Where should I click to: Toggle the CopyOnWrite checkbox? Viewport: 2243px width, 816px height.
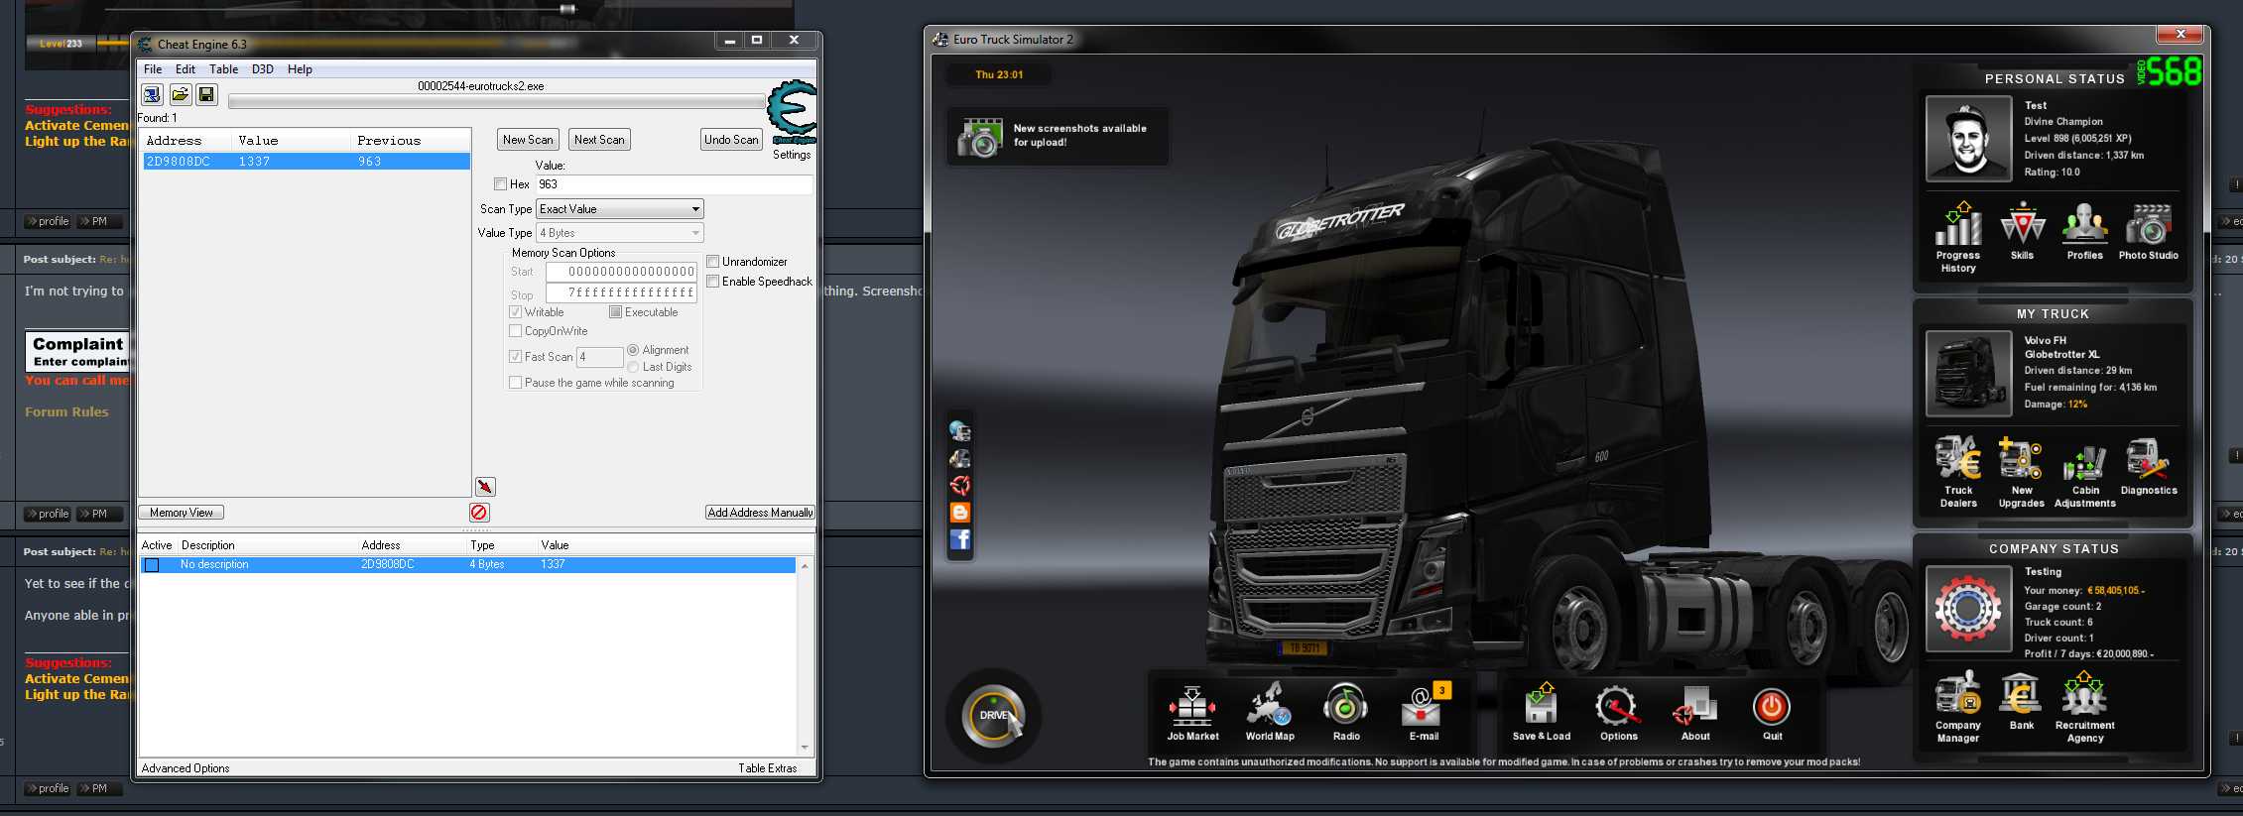pos(515,331)
